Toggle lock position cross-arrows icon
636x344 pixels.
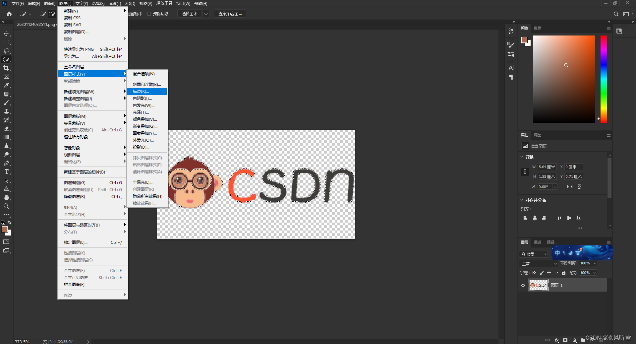[549, 273]
